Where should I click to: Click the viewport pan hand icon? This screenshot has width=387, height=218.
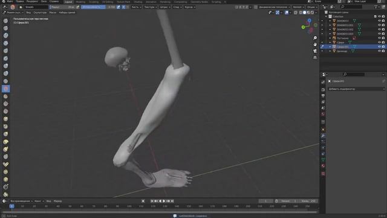[315, 44]
